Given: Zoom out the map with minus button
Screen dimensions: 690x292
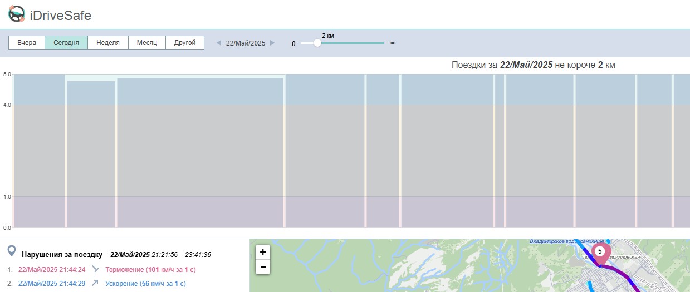Looking at the screenshot, I should pos(263,267).
